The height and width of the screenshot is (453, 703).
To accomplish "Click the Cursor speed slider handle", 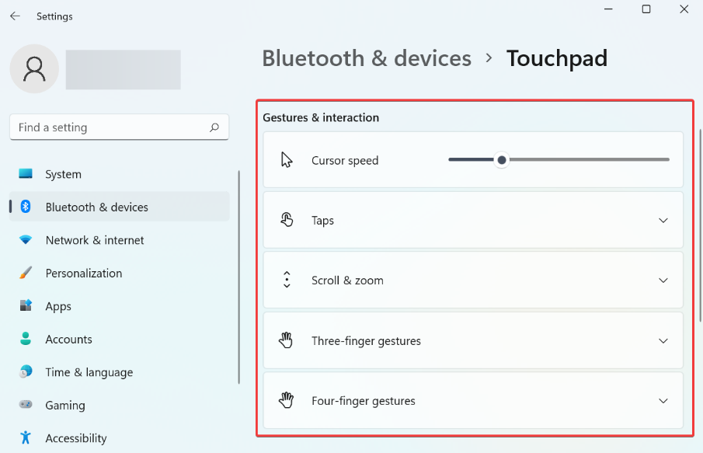I will 502,160.
